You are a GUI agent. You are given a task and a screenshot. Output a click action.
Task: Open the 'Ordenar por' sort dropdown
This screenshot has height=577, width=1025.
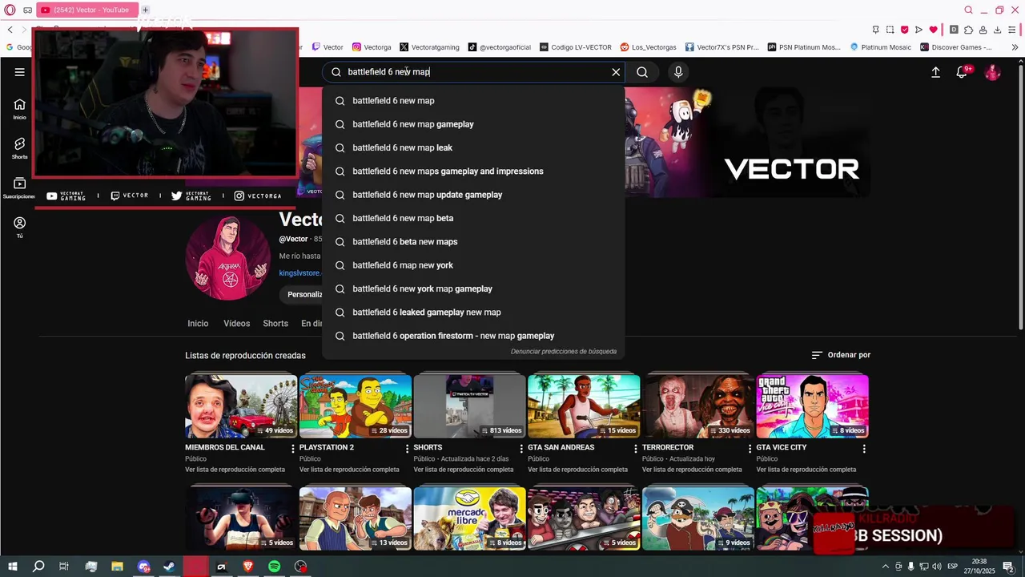click(x=841, y=355)
